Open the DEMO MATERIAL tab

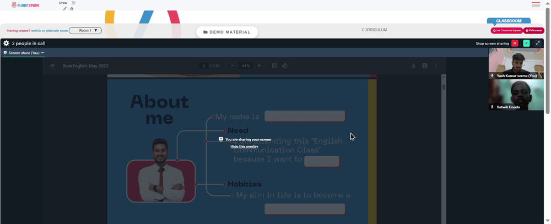[x=227, y=32]
